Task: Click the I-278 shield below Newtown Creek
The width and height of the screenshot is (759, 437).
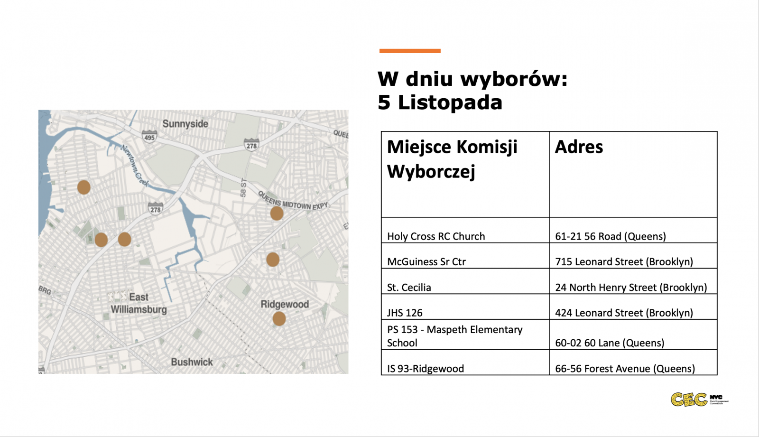Action: (x=156, y=209)
